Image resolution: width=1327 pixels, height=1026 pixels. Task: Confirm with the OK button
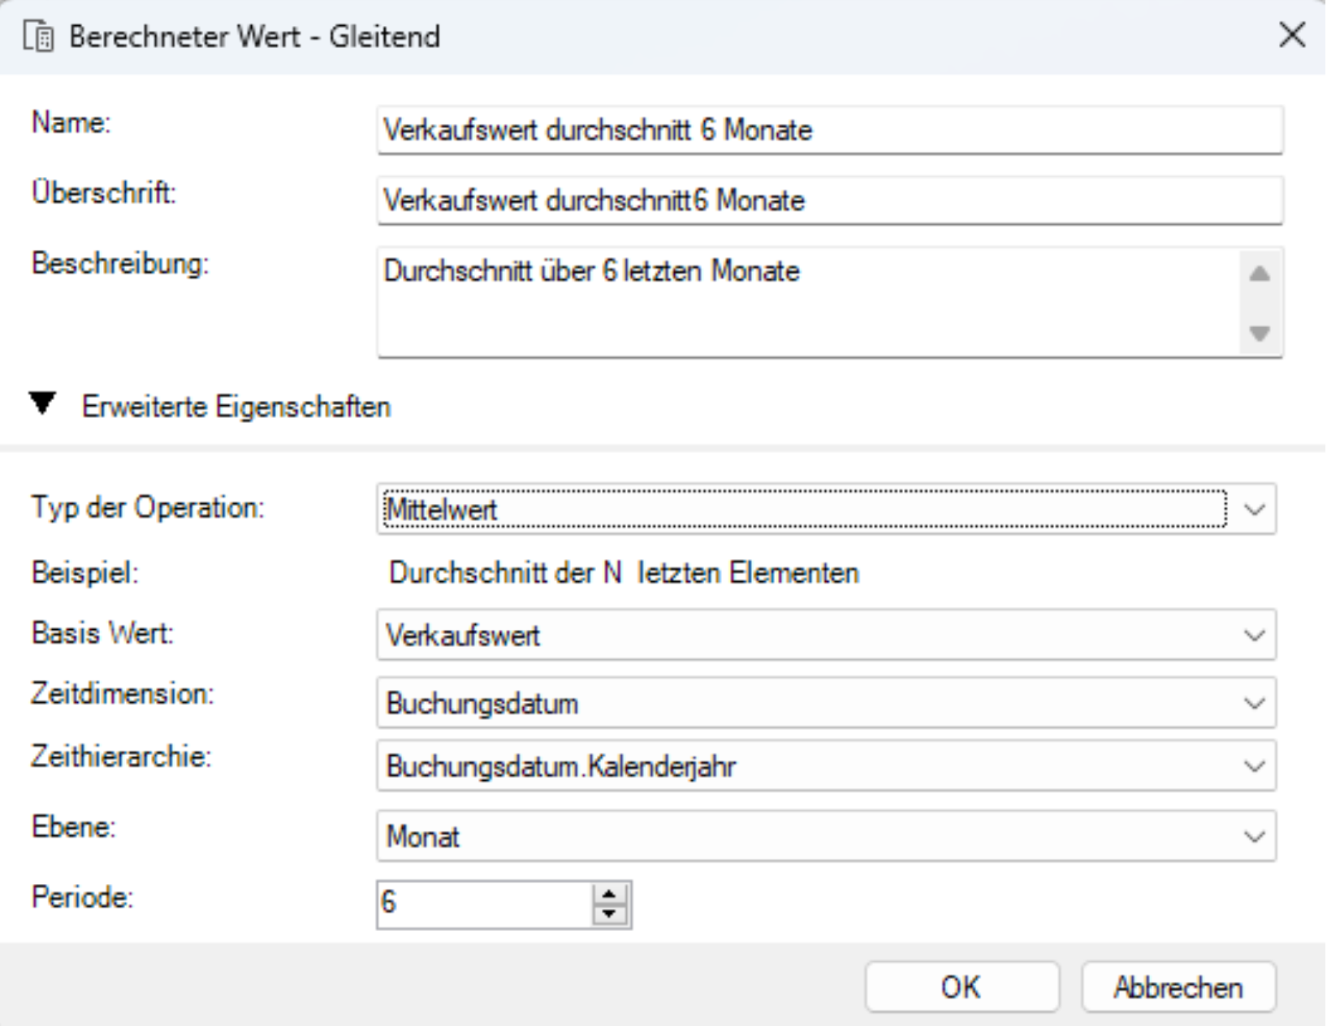(962, 987)
